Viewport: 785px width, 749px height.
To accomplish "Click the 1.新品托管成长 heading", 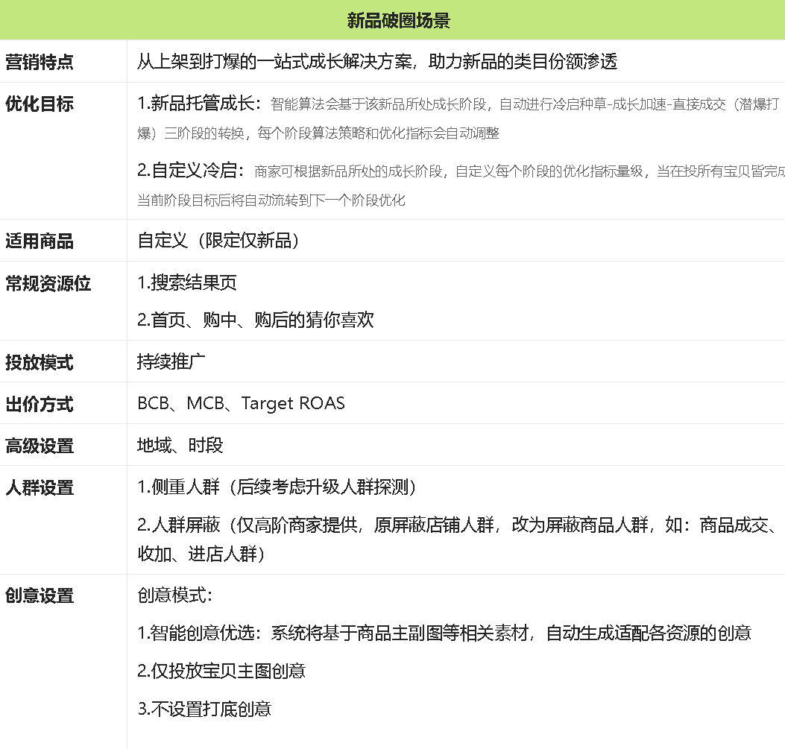I will [x=199, y=104].
